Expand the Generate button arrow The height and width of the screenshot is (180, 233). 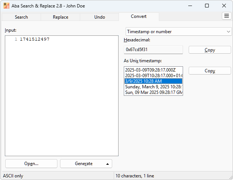pos(107,164)
